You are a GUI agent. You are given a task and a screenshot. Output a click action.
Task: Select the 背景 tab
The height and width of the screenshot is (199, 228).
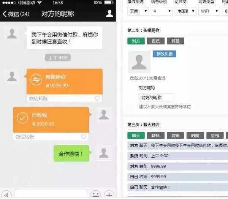[176, 41]
